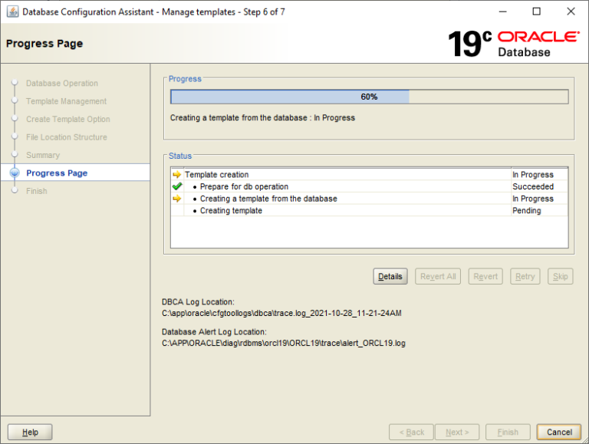
Task: Click the Finish button at bottom
Action: click(x=508, y=432)
